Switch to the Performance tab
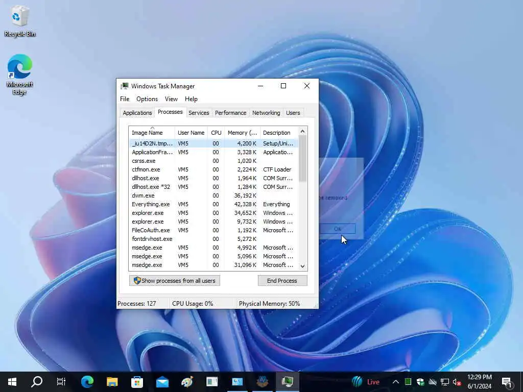Viewport: 523px width, 392px height. [x=230, y=113]
